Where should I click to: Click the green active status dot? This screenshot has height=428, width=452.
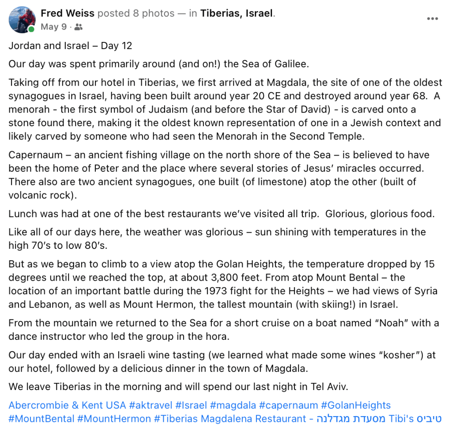click(31, 30)
